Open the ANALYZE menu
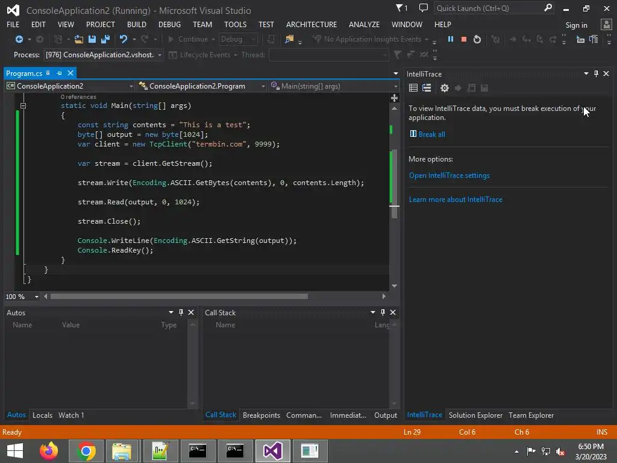Image resolution: width=617 pixels, height=463 pixels. (x=364, y=24)
